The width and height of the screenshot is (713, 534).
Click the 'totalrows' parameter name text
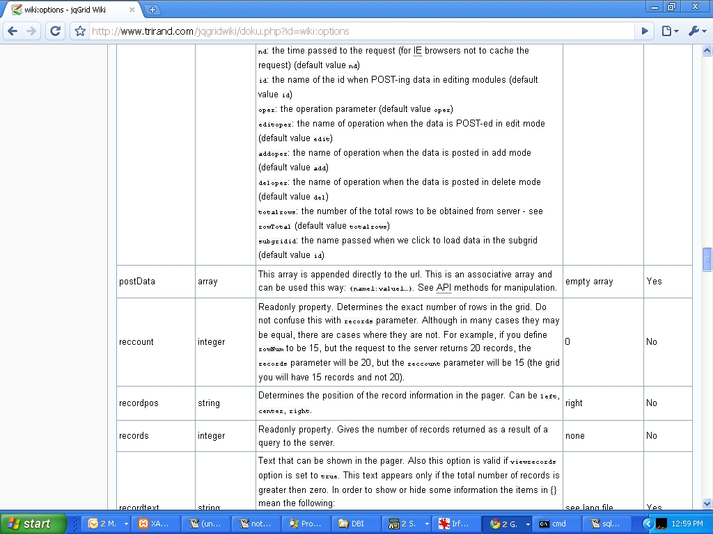tap(277, 212)
